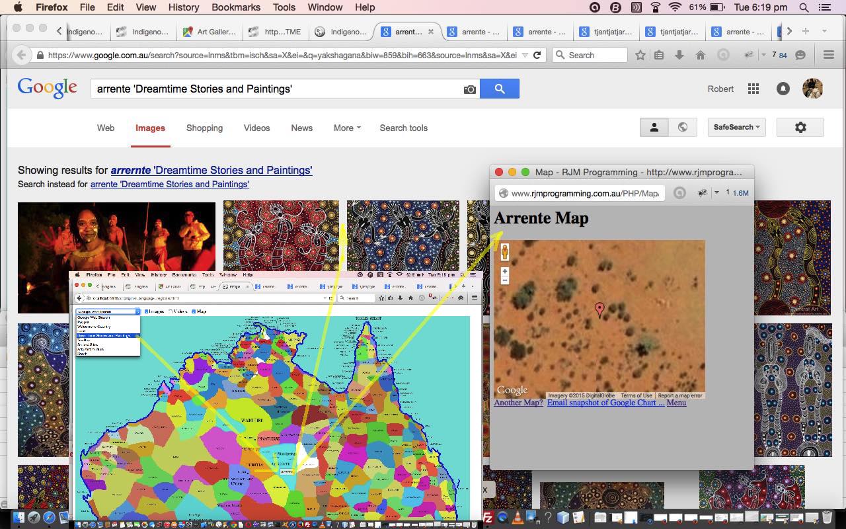The height and width of the screenshot is (529, 846).
Task: View Google notifications bell
Action: (783, 89)
